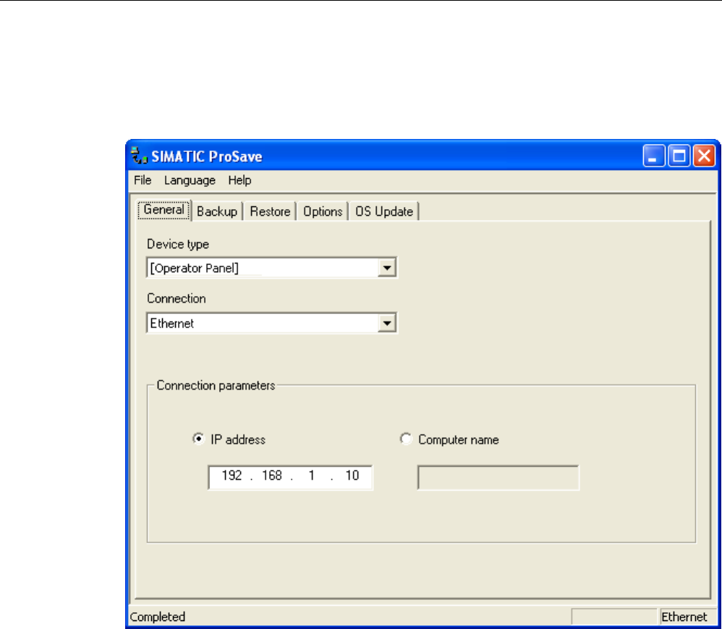Image resolution: width=722 pixels, height=629 pixels.
Task: Switch to the Restore tab
Action: 270,211
